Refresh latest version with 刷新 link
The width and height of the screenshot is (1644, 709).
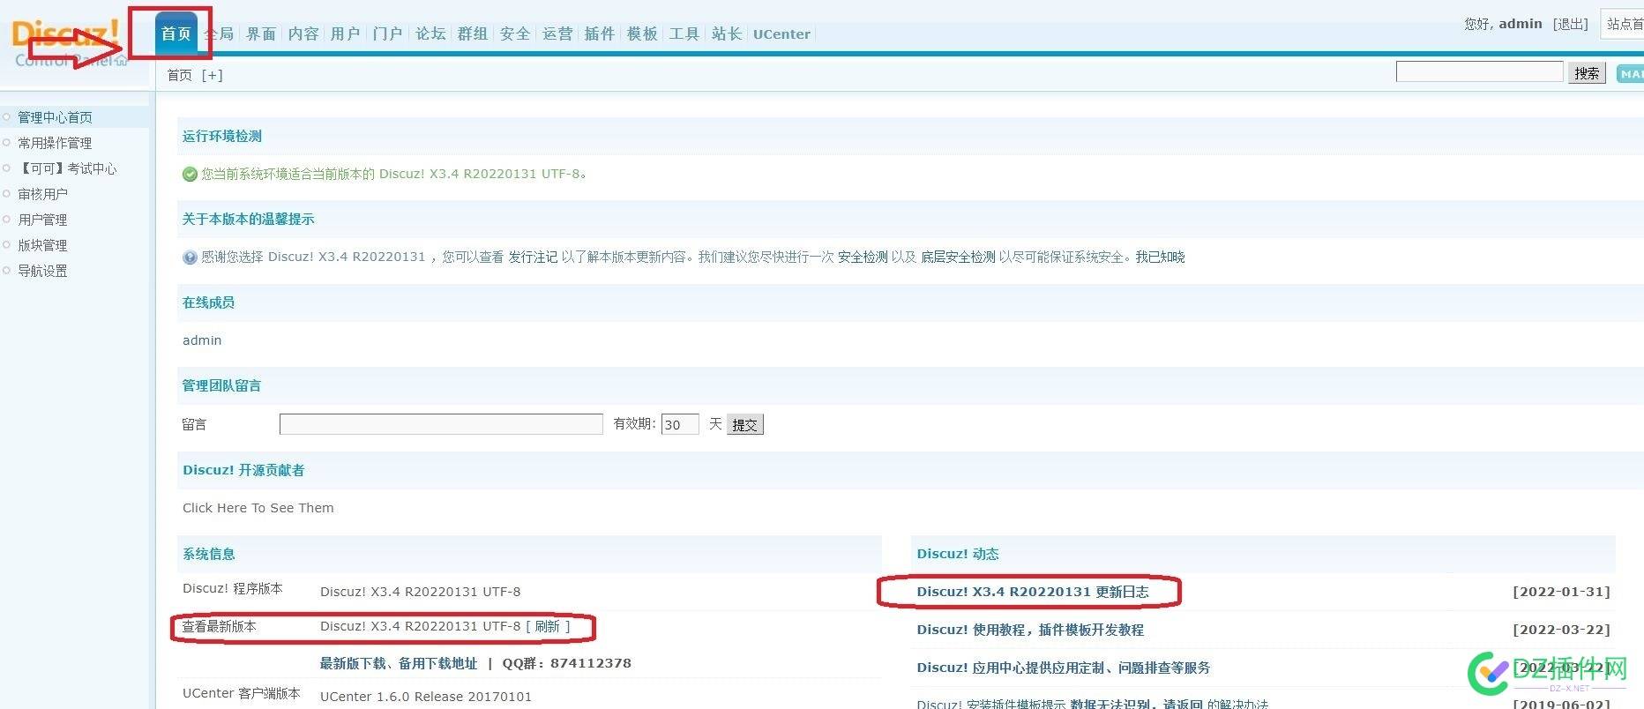(x=547, y=626)
